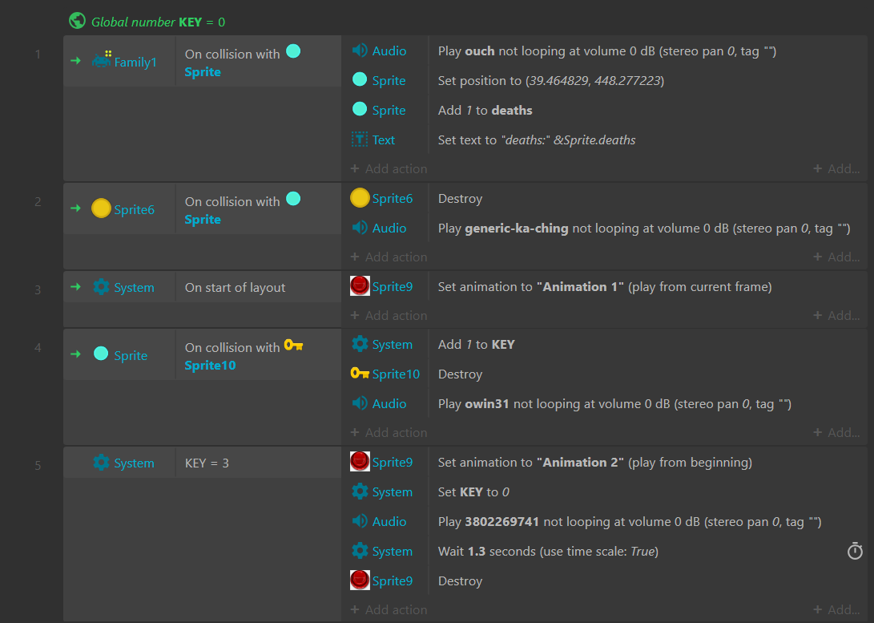The height and width of the screenshot is (623, 874).
Task: Click the Audio speaker icon for Play ouch
Action: (x=360, y=51)
